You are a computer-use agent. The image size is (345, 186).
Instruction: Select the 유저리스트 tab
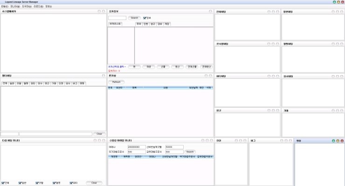click(x=115, y=24)
